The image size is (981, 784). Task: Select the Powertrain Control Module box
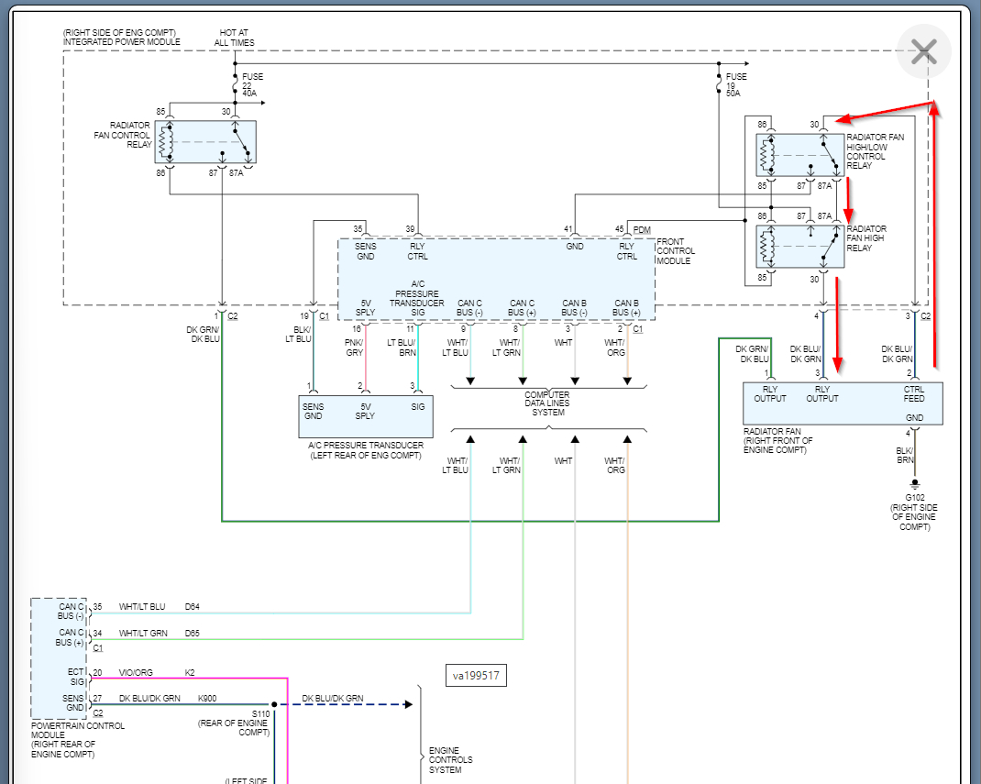pyautogui.click(x=59, y=658)
